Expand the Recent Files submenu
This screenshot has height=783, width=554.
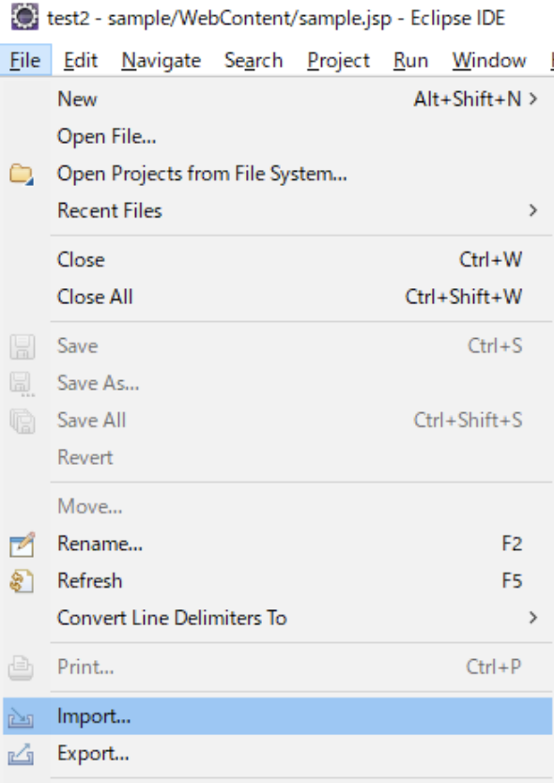coord(533,210)
